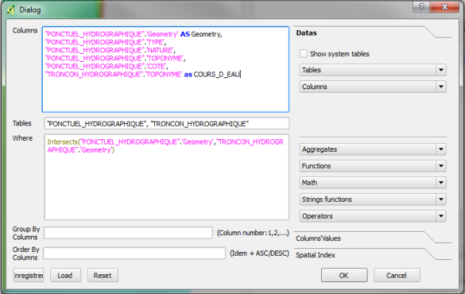Click the QGIS icon in title bar
This screenshot has width=465, height=294.
point(11,10)
